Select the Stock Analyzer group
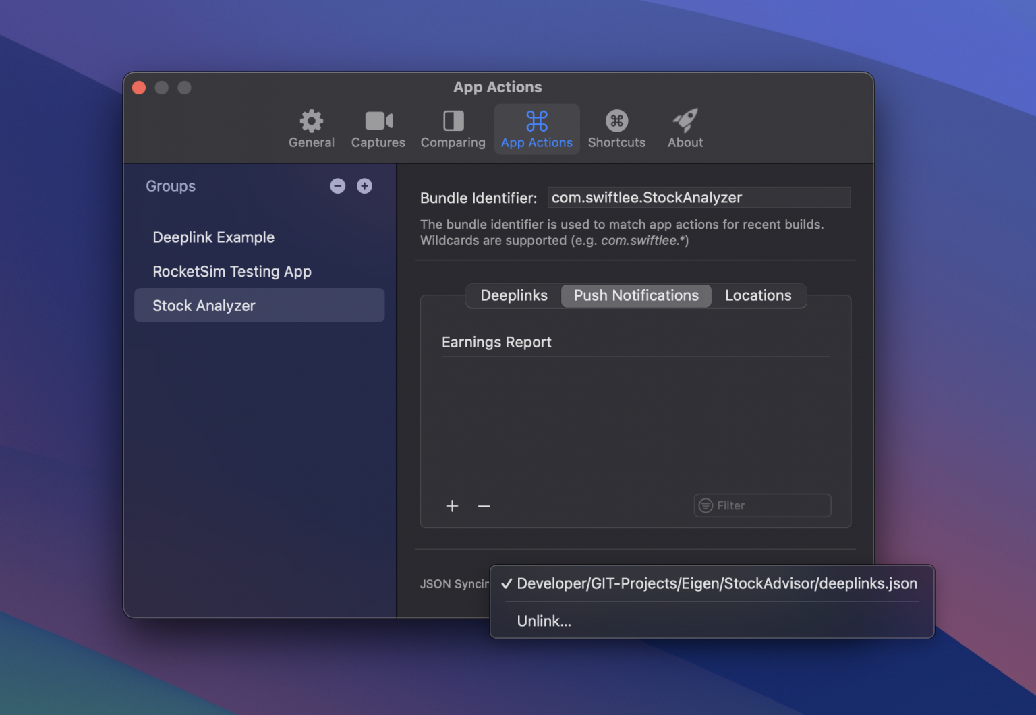The height and width of the screenshot is (715, 1036). click(204, 306)
